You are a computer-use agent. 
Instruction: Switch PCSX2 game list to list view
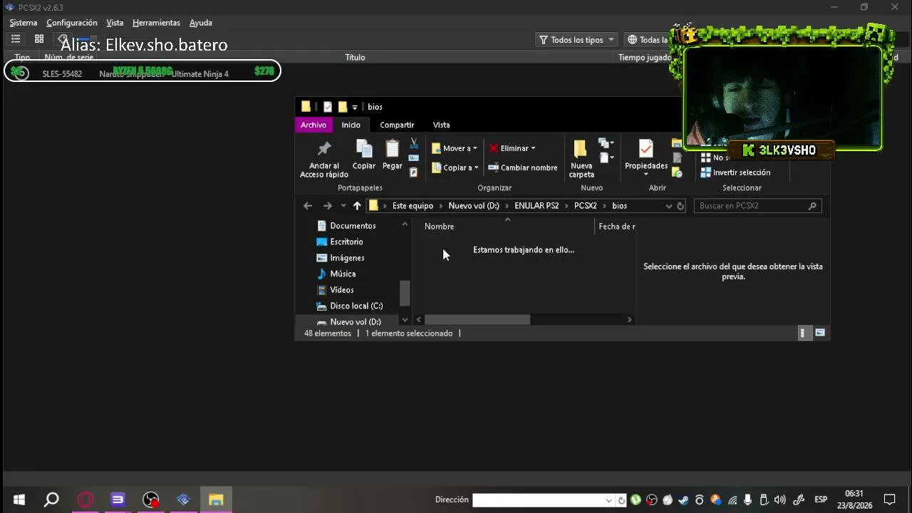click(x=16, y=39)
